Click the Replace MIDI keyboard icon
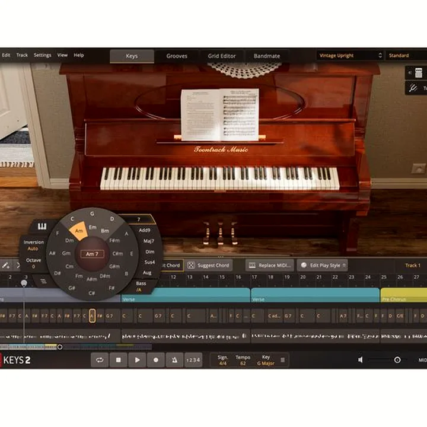 252,265
